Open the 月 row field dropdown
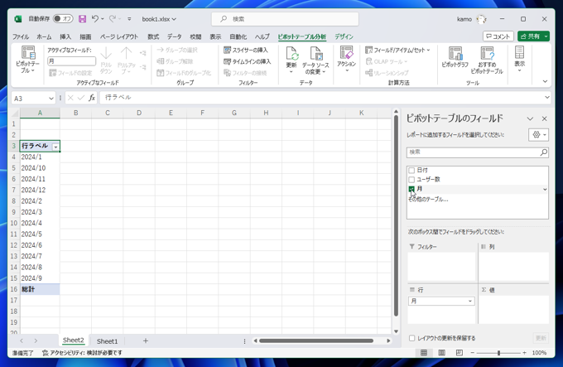The image size is (563, 367). click(x=469, y=301)
